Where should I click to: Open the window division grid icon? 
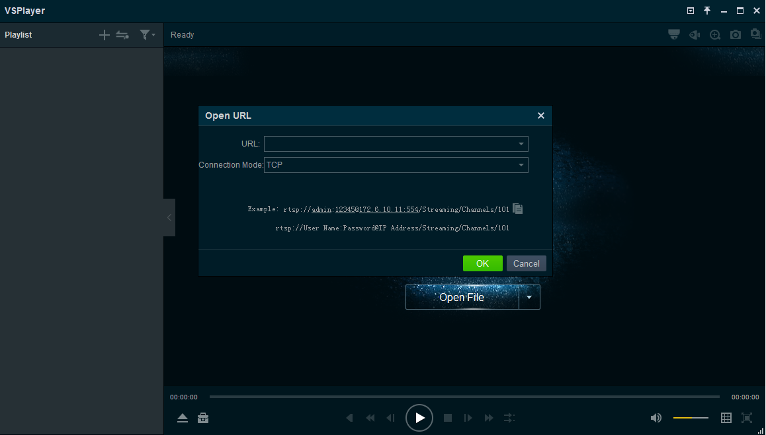click(726, 418)
